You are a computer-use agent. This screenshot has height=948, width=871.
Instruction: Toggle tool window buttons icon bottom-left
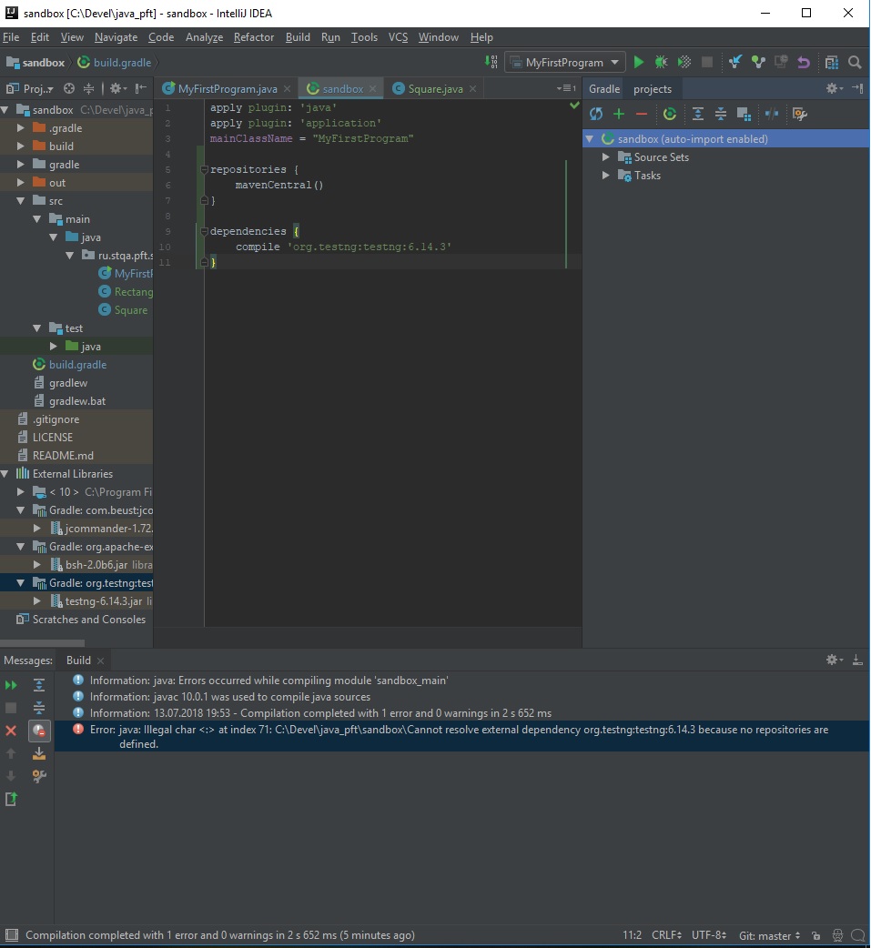[x=11, y=935]
